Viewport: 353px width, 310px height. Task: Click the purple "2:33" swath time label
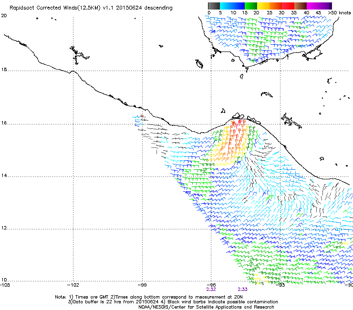242,289
